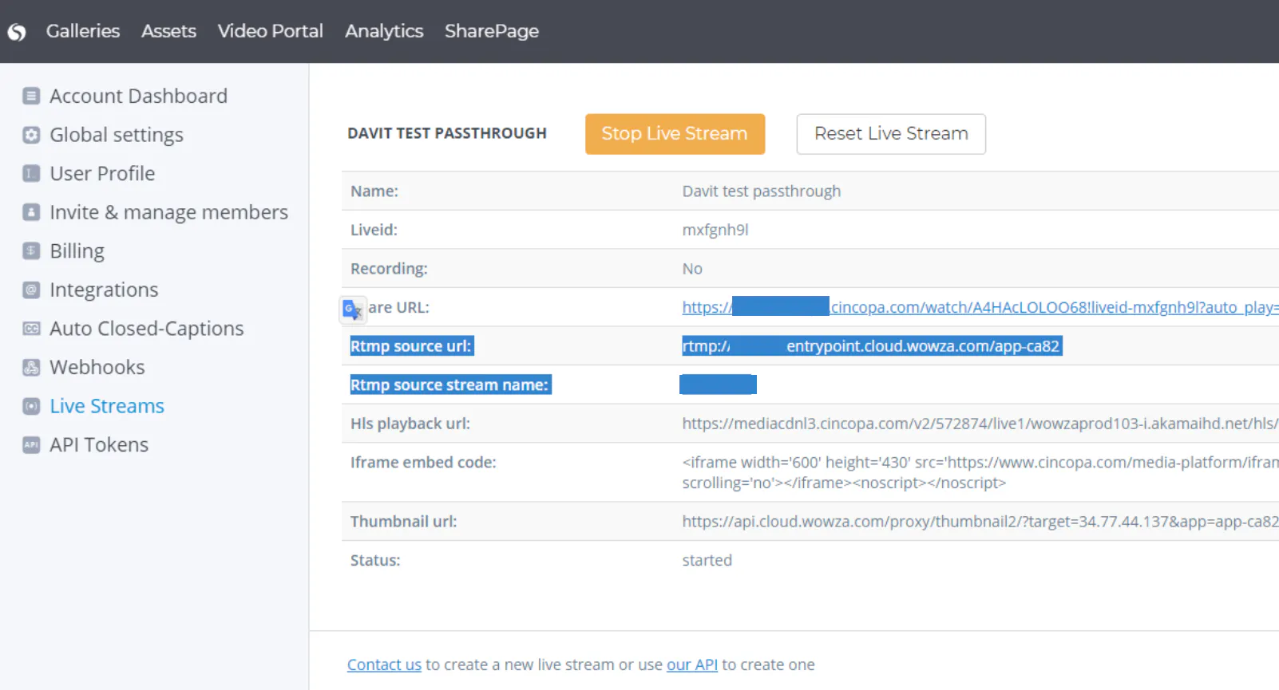Click the Liveid value mxfgnh9l
The height and width of the screenshot is (690, 1279).
tap(715, 230)
